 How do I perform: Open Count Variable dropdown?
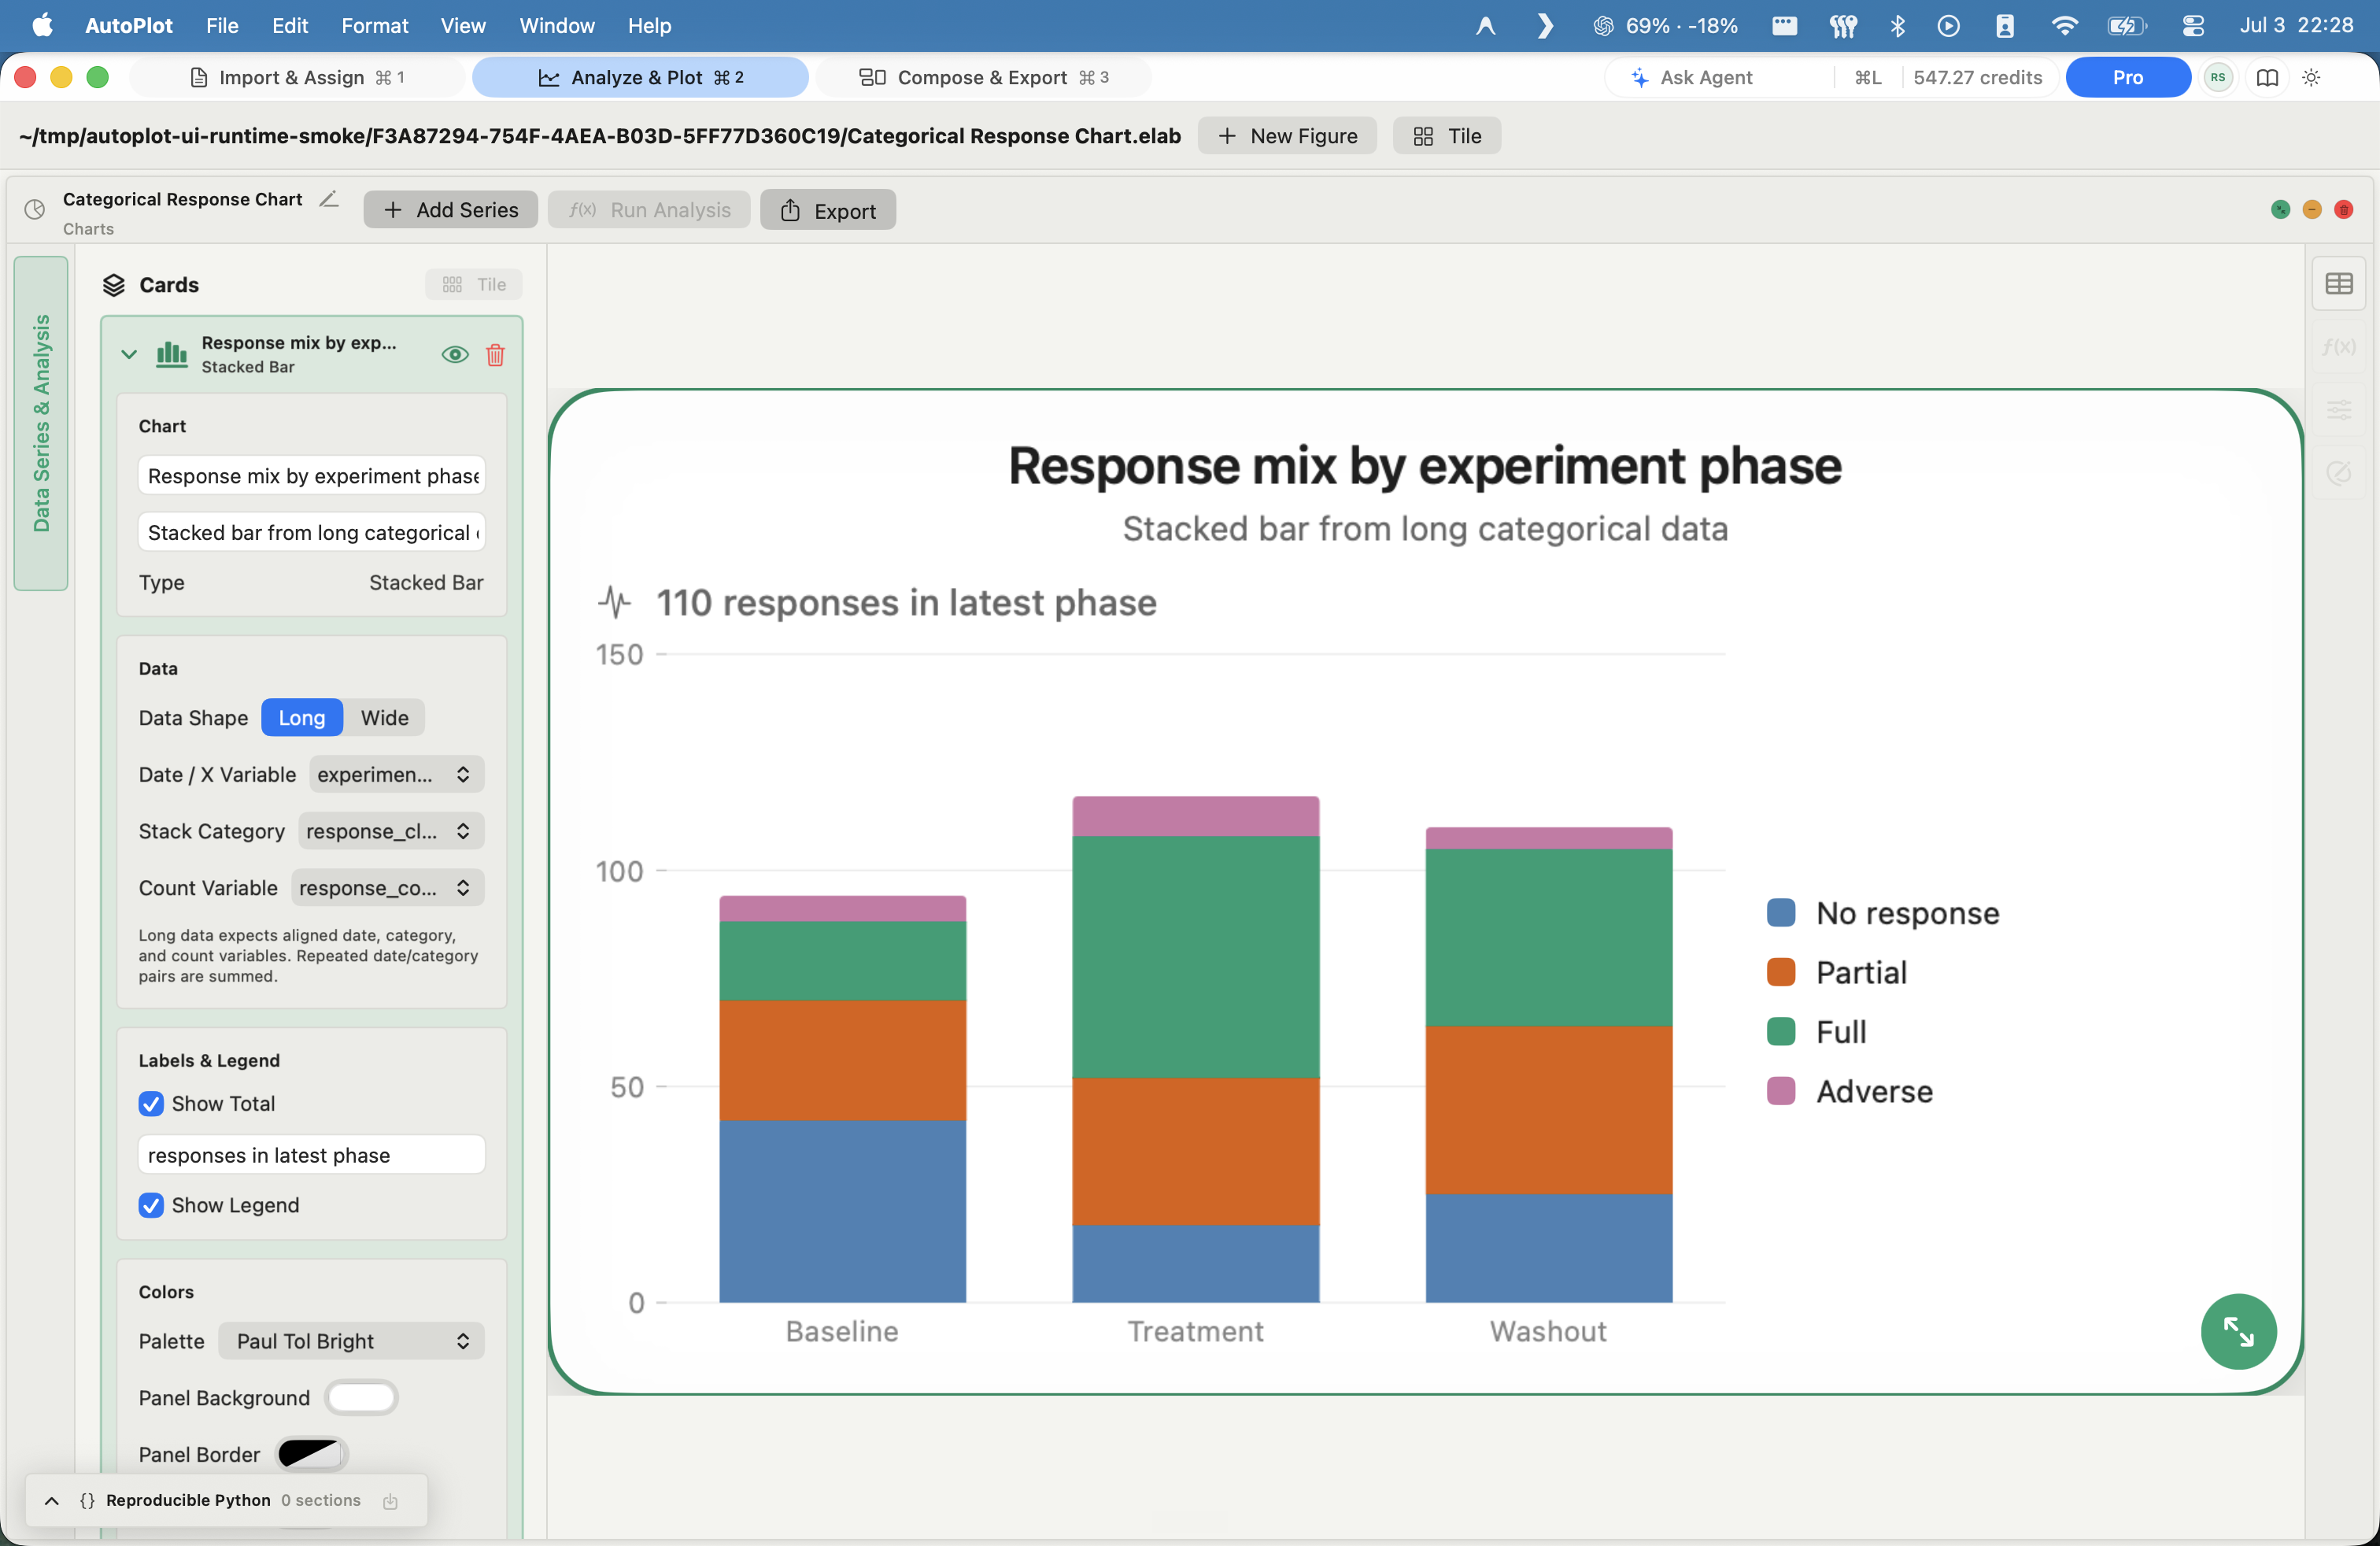point(387,889)
